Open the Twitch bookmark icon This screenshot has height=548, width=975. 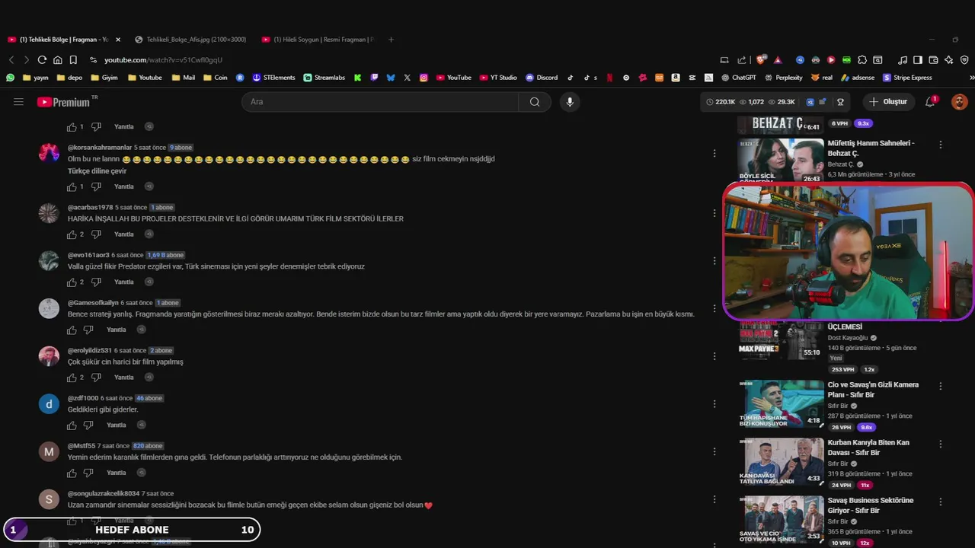click(x=374, y=78)
